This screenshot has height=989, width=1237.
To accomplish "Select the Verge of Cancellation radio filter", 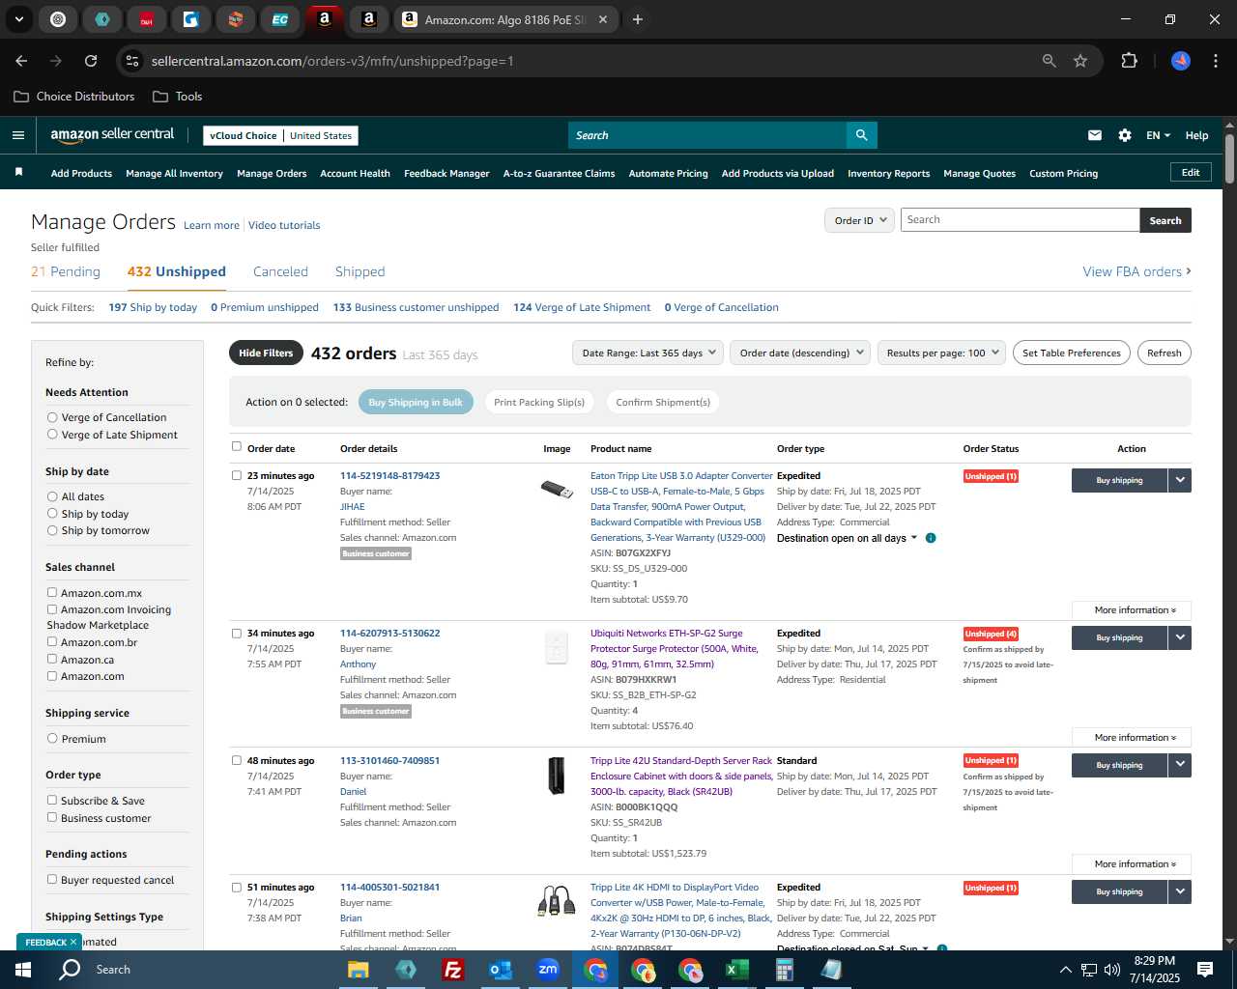I will click(x=52, y=417).
